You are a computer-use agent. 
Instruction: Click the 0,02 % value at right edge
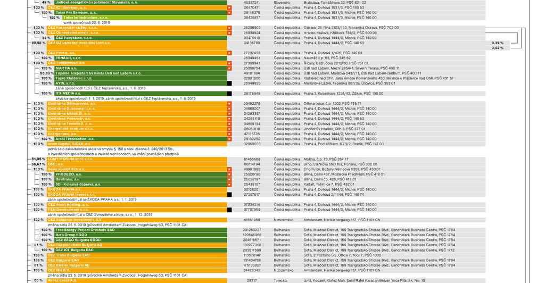498,48
